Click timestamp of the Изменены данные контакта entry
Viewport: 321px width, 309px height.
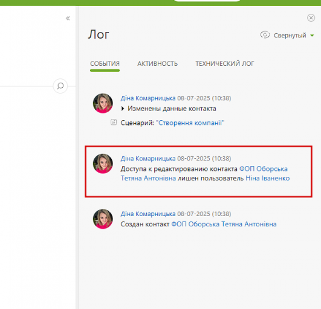(x=204, y=98)
